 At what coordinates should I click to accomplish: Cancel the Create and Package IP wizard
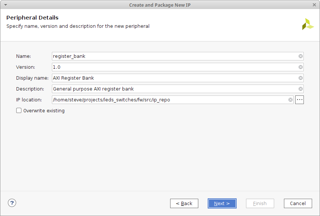click(x=298, y=203)
